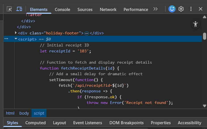
Task: Click the "// Initial receipt ID" comment
Action: 64,45
